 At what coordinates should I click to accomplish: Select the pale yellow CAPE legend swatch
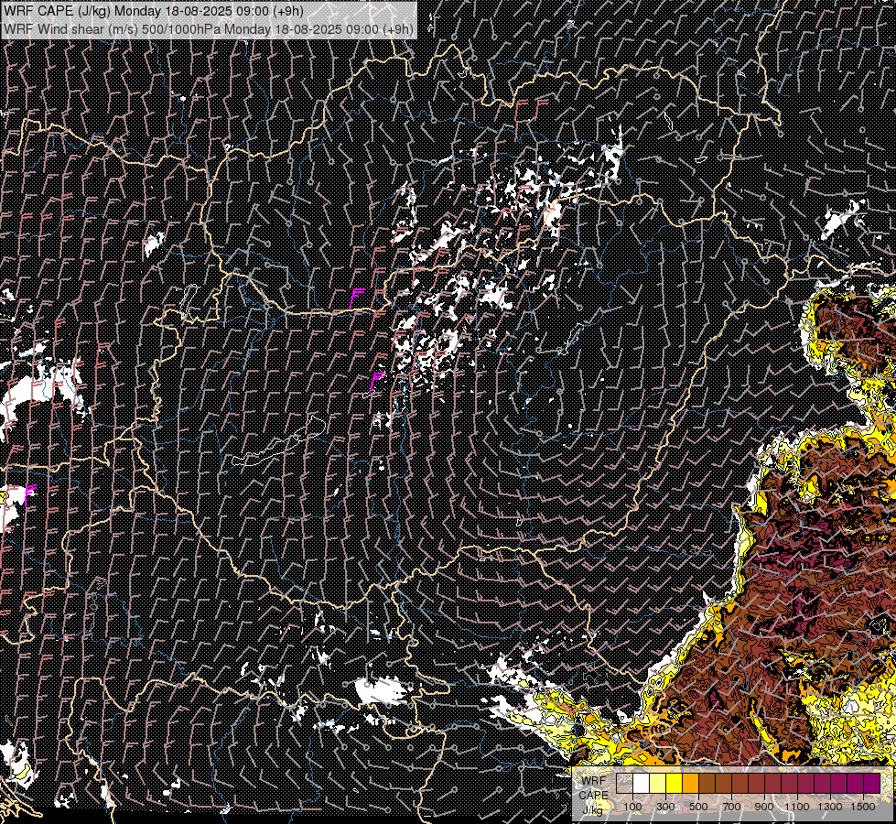point(657,783)
